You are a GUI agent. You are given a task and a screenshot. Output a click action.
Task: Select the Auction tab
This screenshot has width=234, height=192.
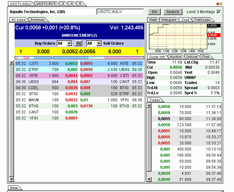tap(176, 57)
